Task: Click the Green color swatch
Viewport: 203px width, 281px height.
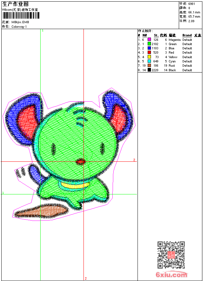Action: (x=149, y=44)
